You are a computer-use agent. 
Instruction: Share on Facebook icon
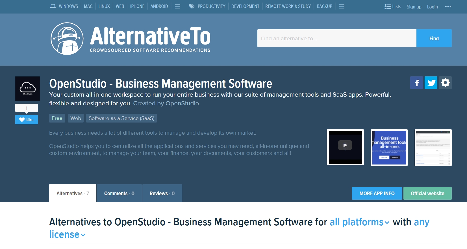(x=416, y=83)
